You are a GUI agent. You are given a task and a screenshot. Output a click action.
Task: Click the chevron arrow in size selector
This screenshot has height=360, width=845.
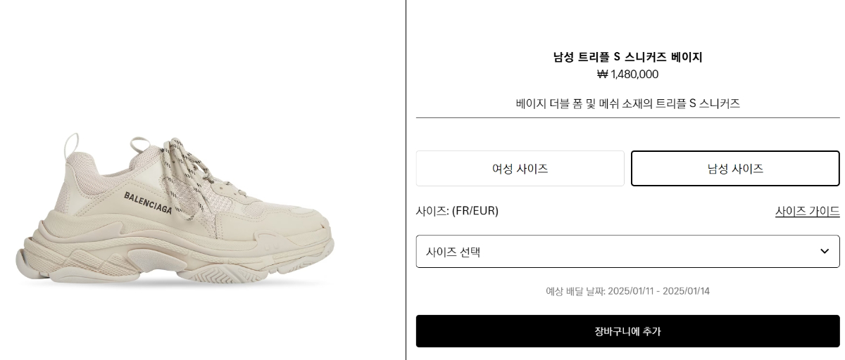point(825,251)
